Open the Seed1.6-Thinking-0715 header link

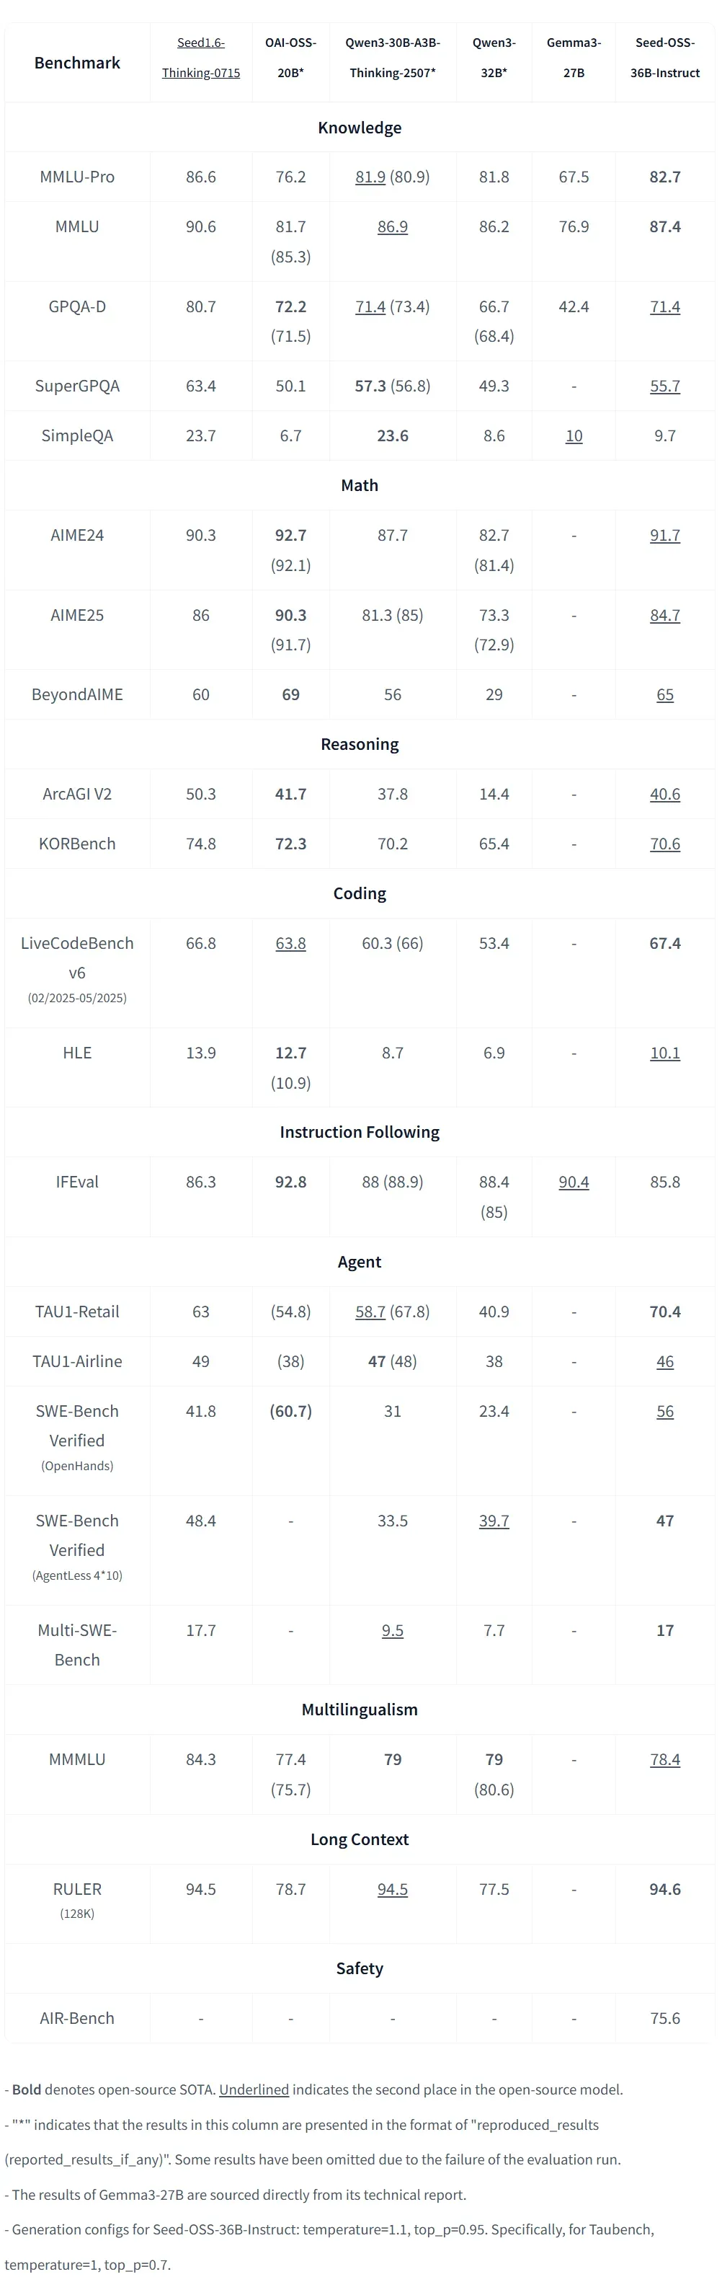click(x=201, y=58)
